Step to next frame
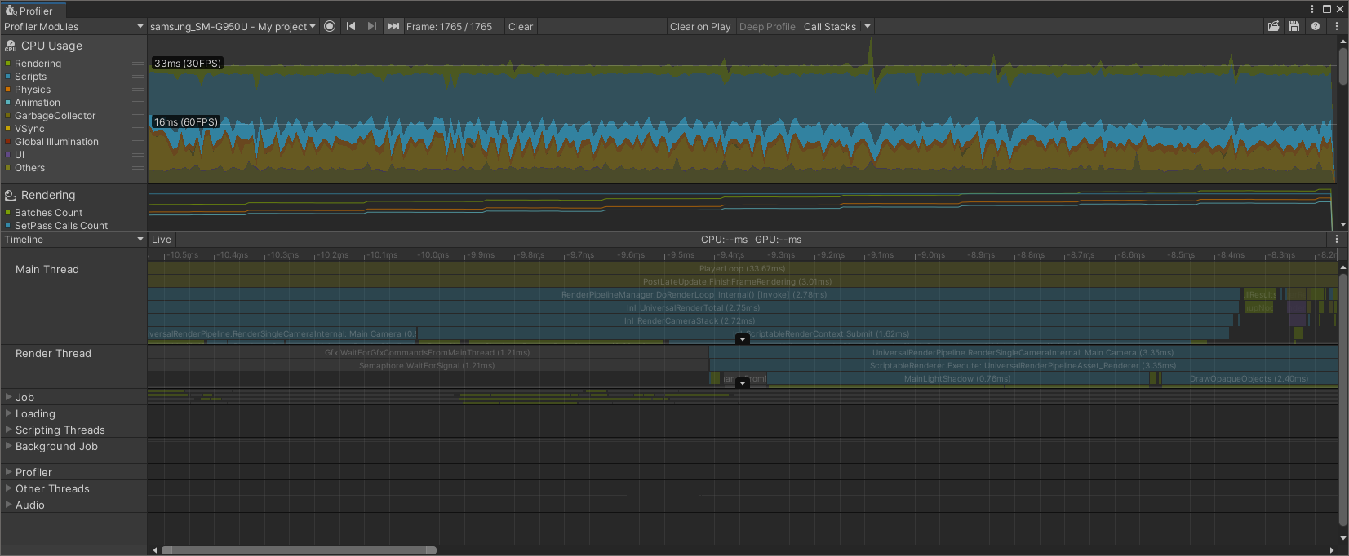 [x=372, y=26]
